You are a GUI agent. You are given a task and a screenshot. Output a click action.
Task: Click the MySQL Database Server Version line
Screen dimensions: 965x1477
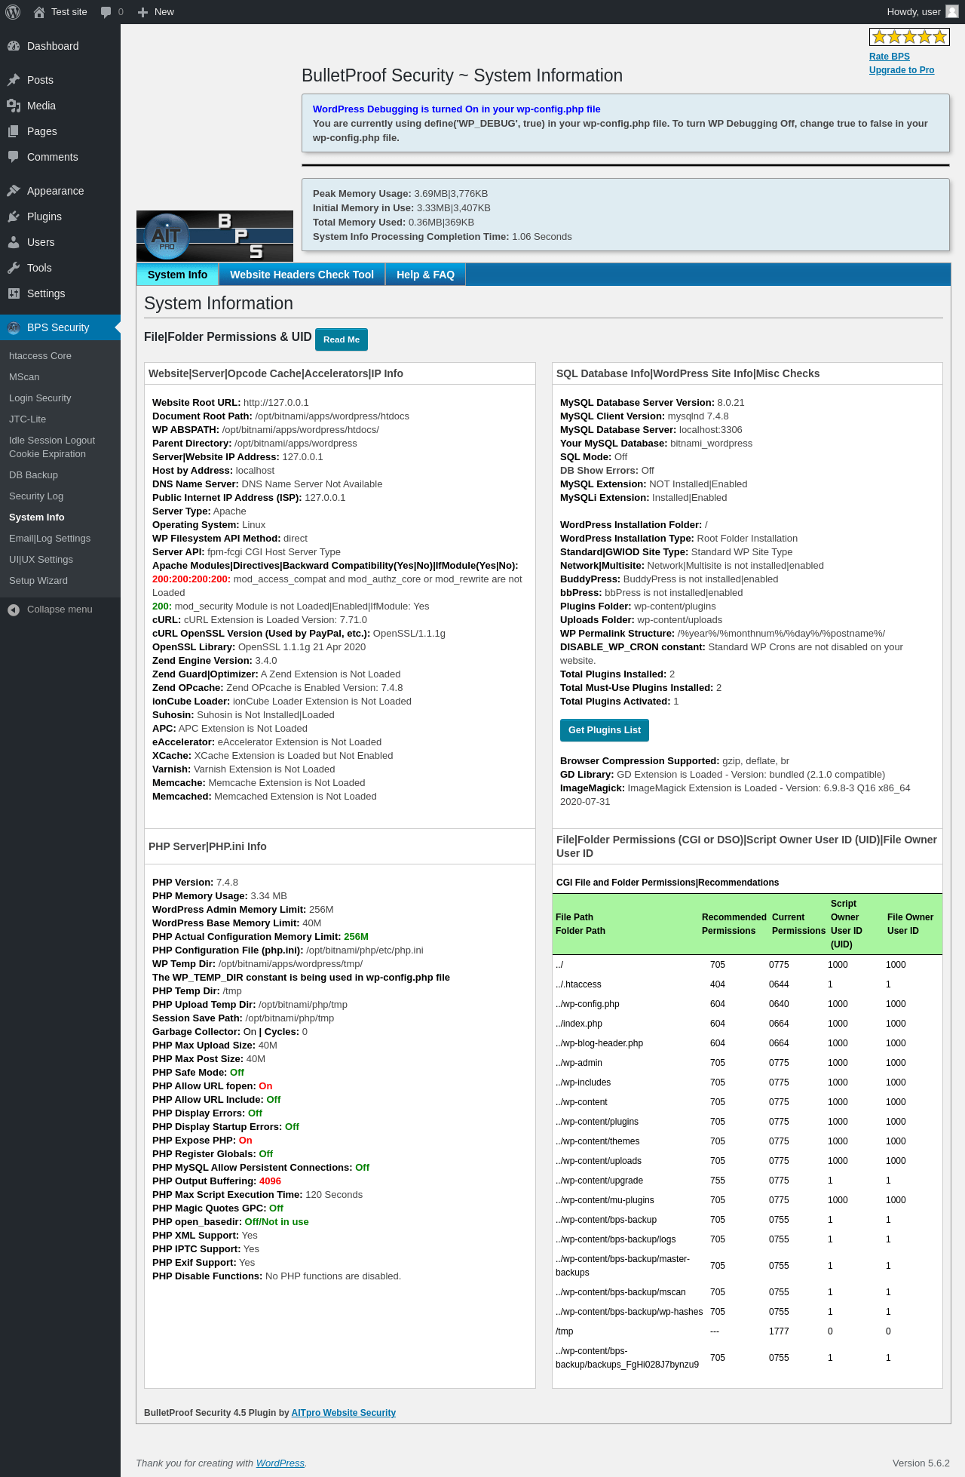click(x=652, y=403)
